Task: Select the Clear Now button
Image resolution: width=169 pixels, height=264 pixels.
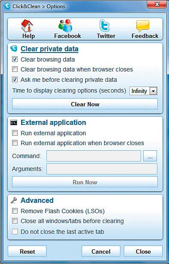Action: 85,104
